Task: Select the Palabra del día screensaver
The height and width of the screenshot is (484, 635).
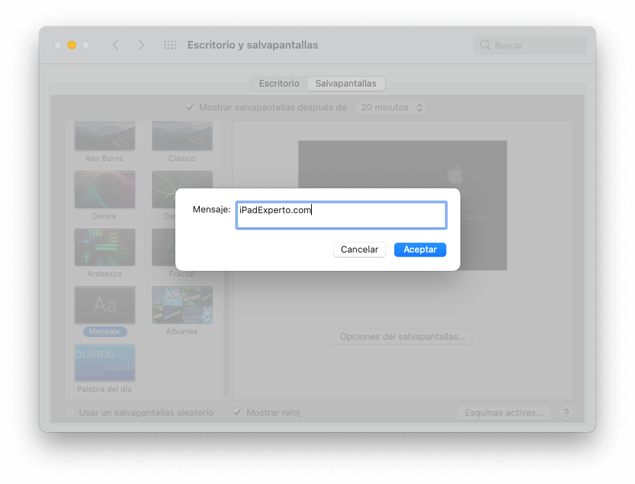Action: (104, 362)
